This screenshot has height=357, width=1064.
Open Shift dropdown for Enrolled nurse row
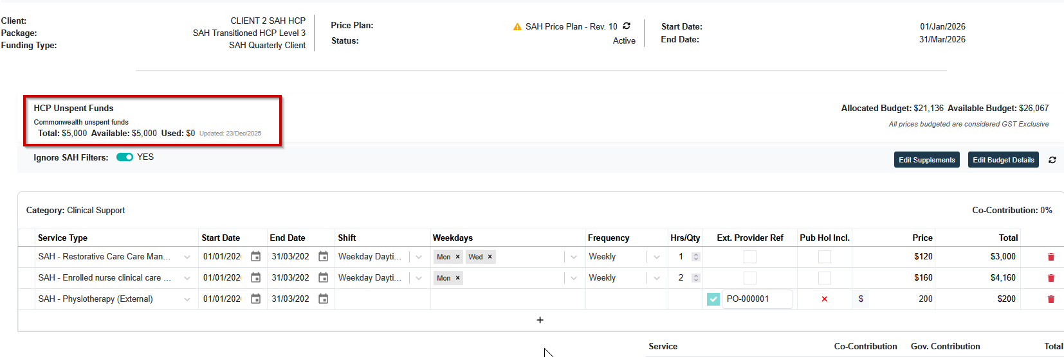coord(419,278)
